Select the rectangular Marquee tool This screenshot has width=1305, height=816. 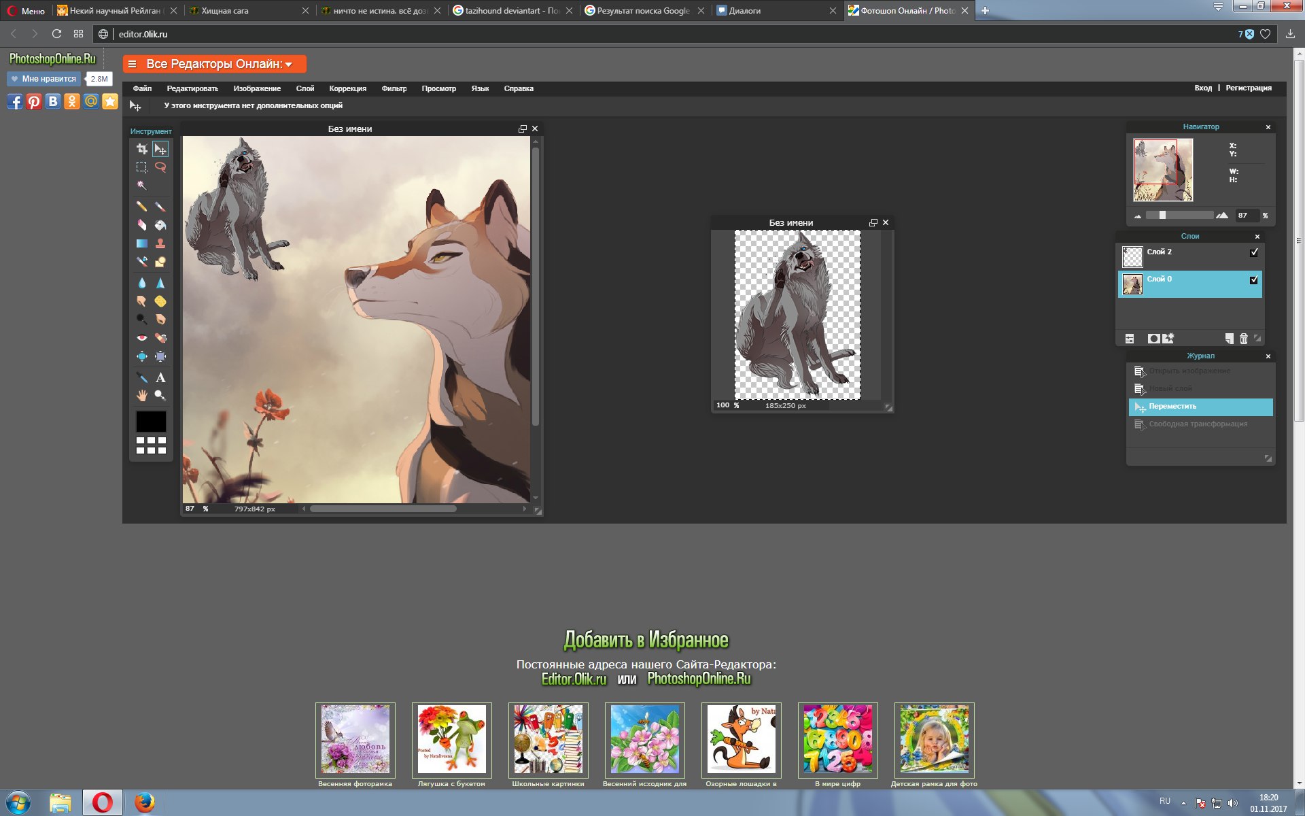click(141, 167)
